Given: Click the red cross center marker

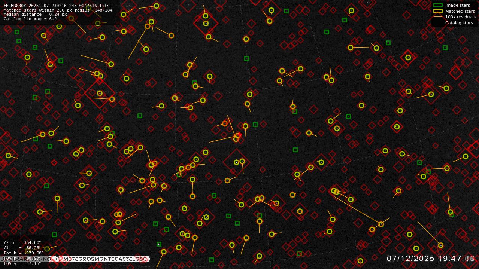Looking at the screenshot, I should click(240, 135).
